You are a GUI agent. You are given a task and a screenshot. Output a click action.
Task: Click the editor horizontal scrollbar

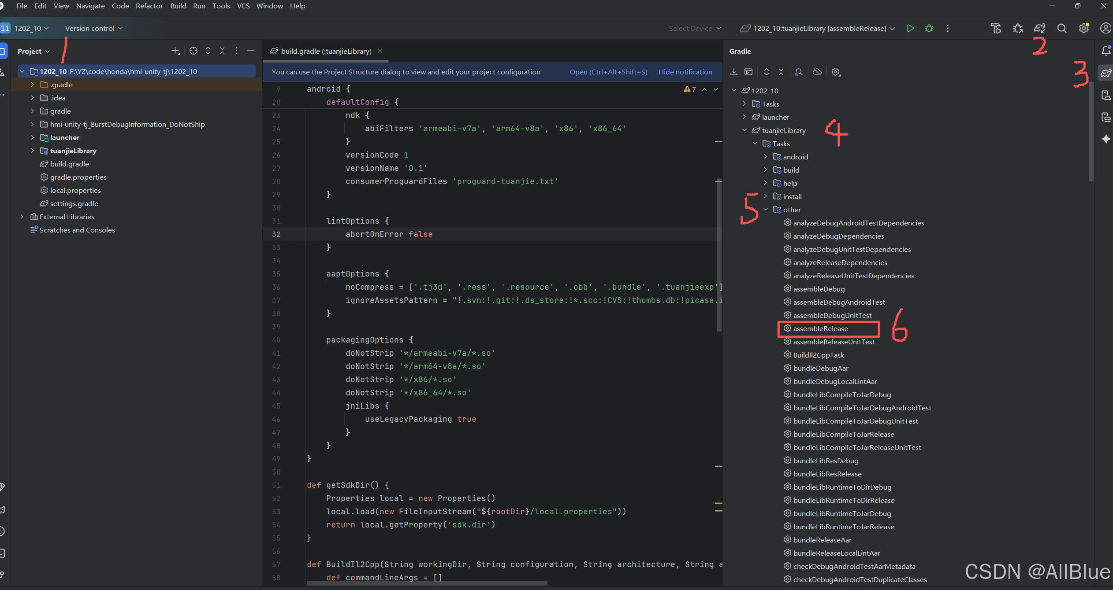pyautogui.click(x=427, y=583)
